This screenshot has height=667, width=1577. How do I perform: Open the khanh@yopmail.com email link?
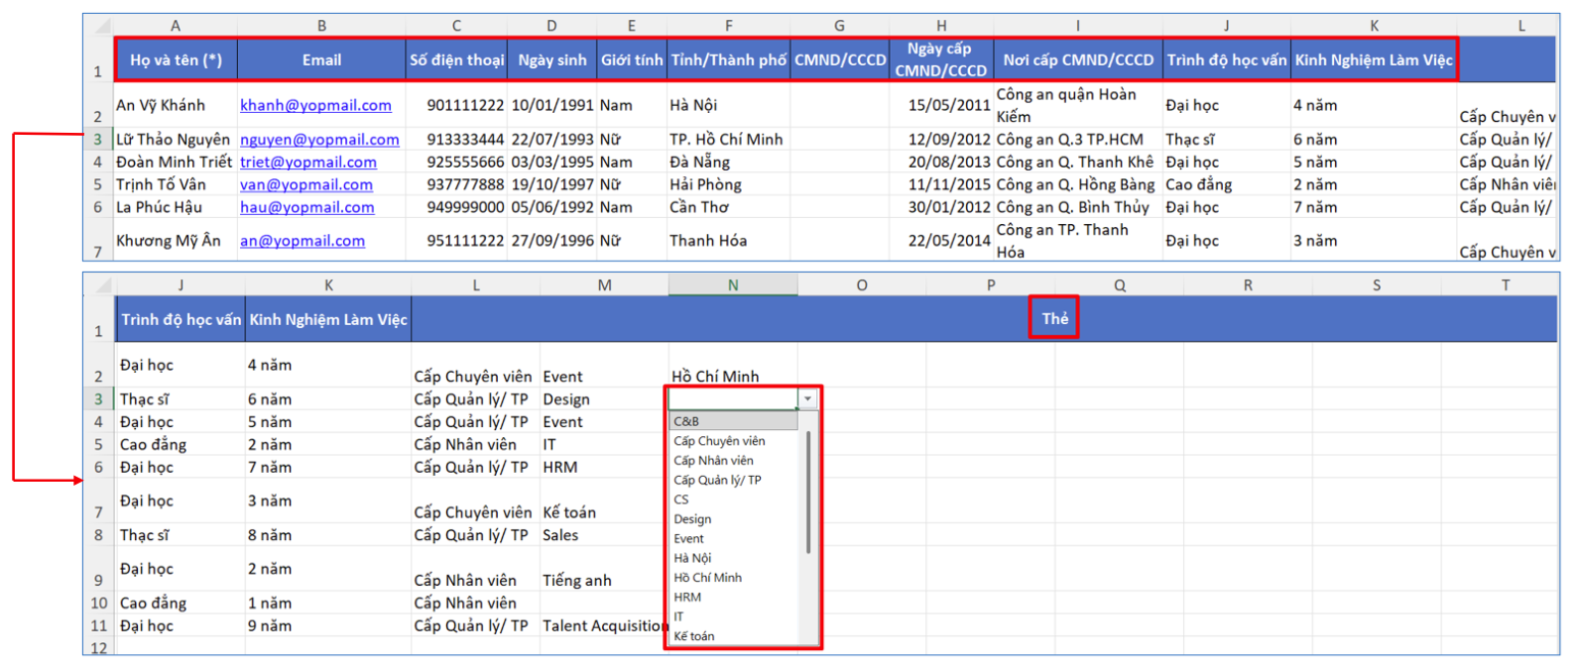click(x=315, y=105)
